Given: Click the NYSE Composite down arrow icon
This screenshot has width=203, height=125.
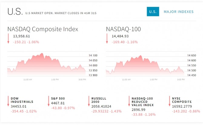Looking at the screenshot, I should pos(169,101).
